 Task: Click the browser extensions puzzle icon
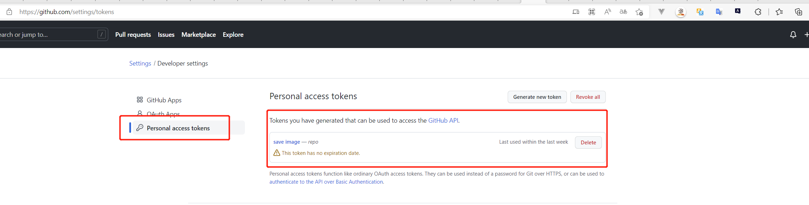click(758, 12)
